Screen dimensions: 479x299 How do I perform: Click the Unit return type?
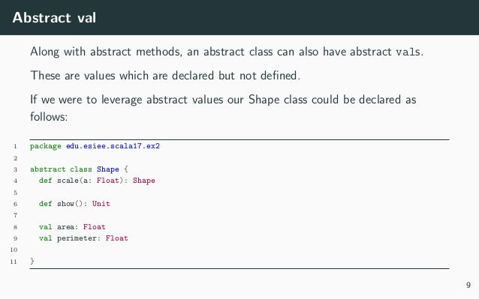point(101,204)
